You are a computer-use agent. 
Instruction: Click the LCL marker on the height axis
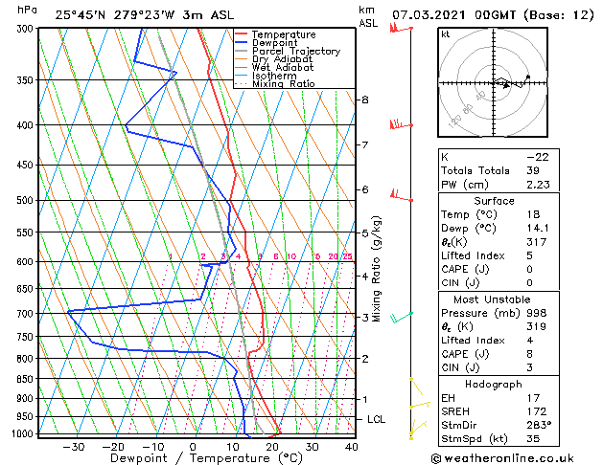click(x=376, y=419)
